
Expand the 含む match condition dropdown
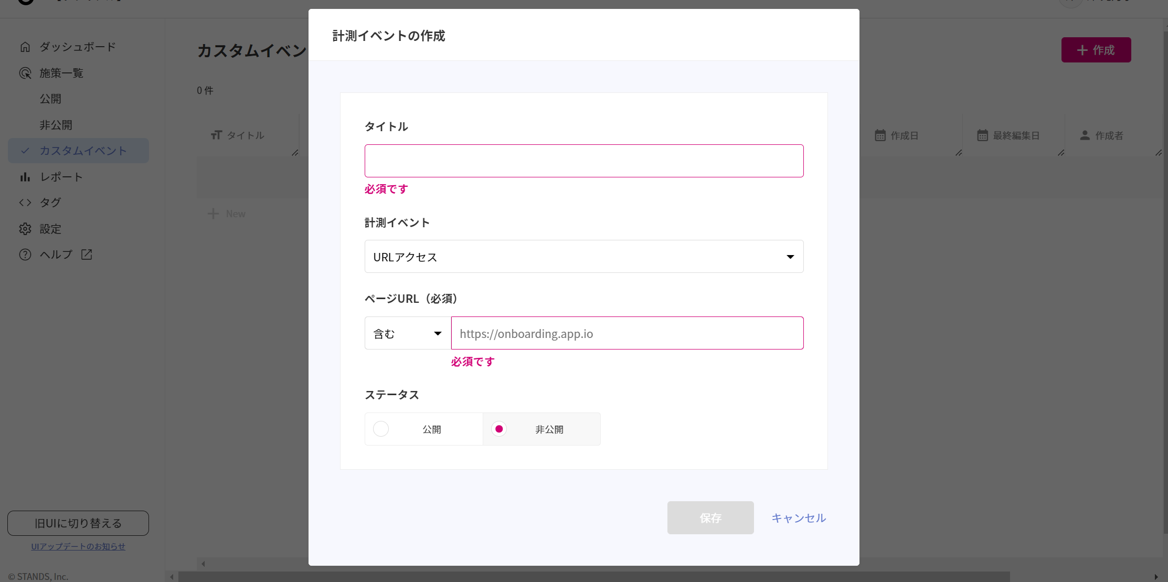coord(408,333)
